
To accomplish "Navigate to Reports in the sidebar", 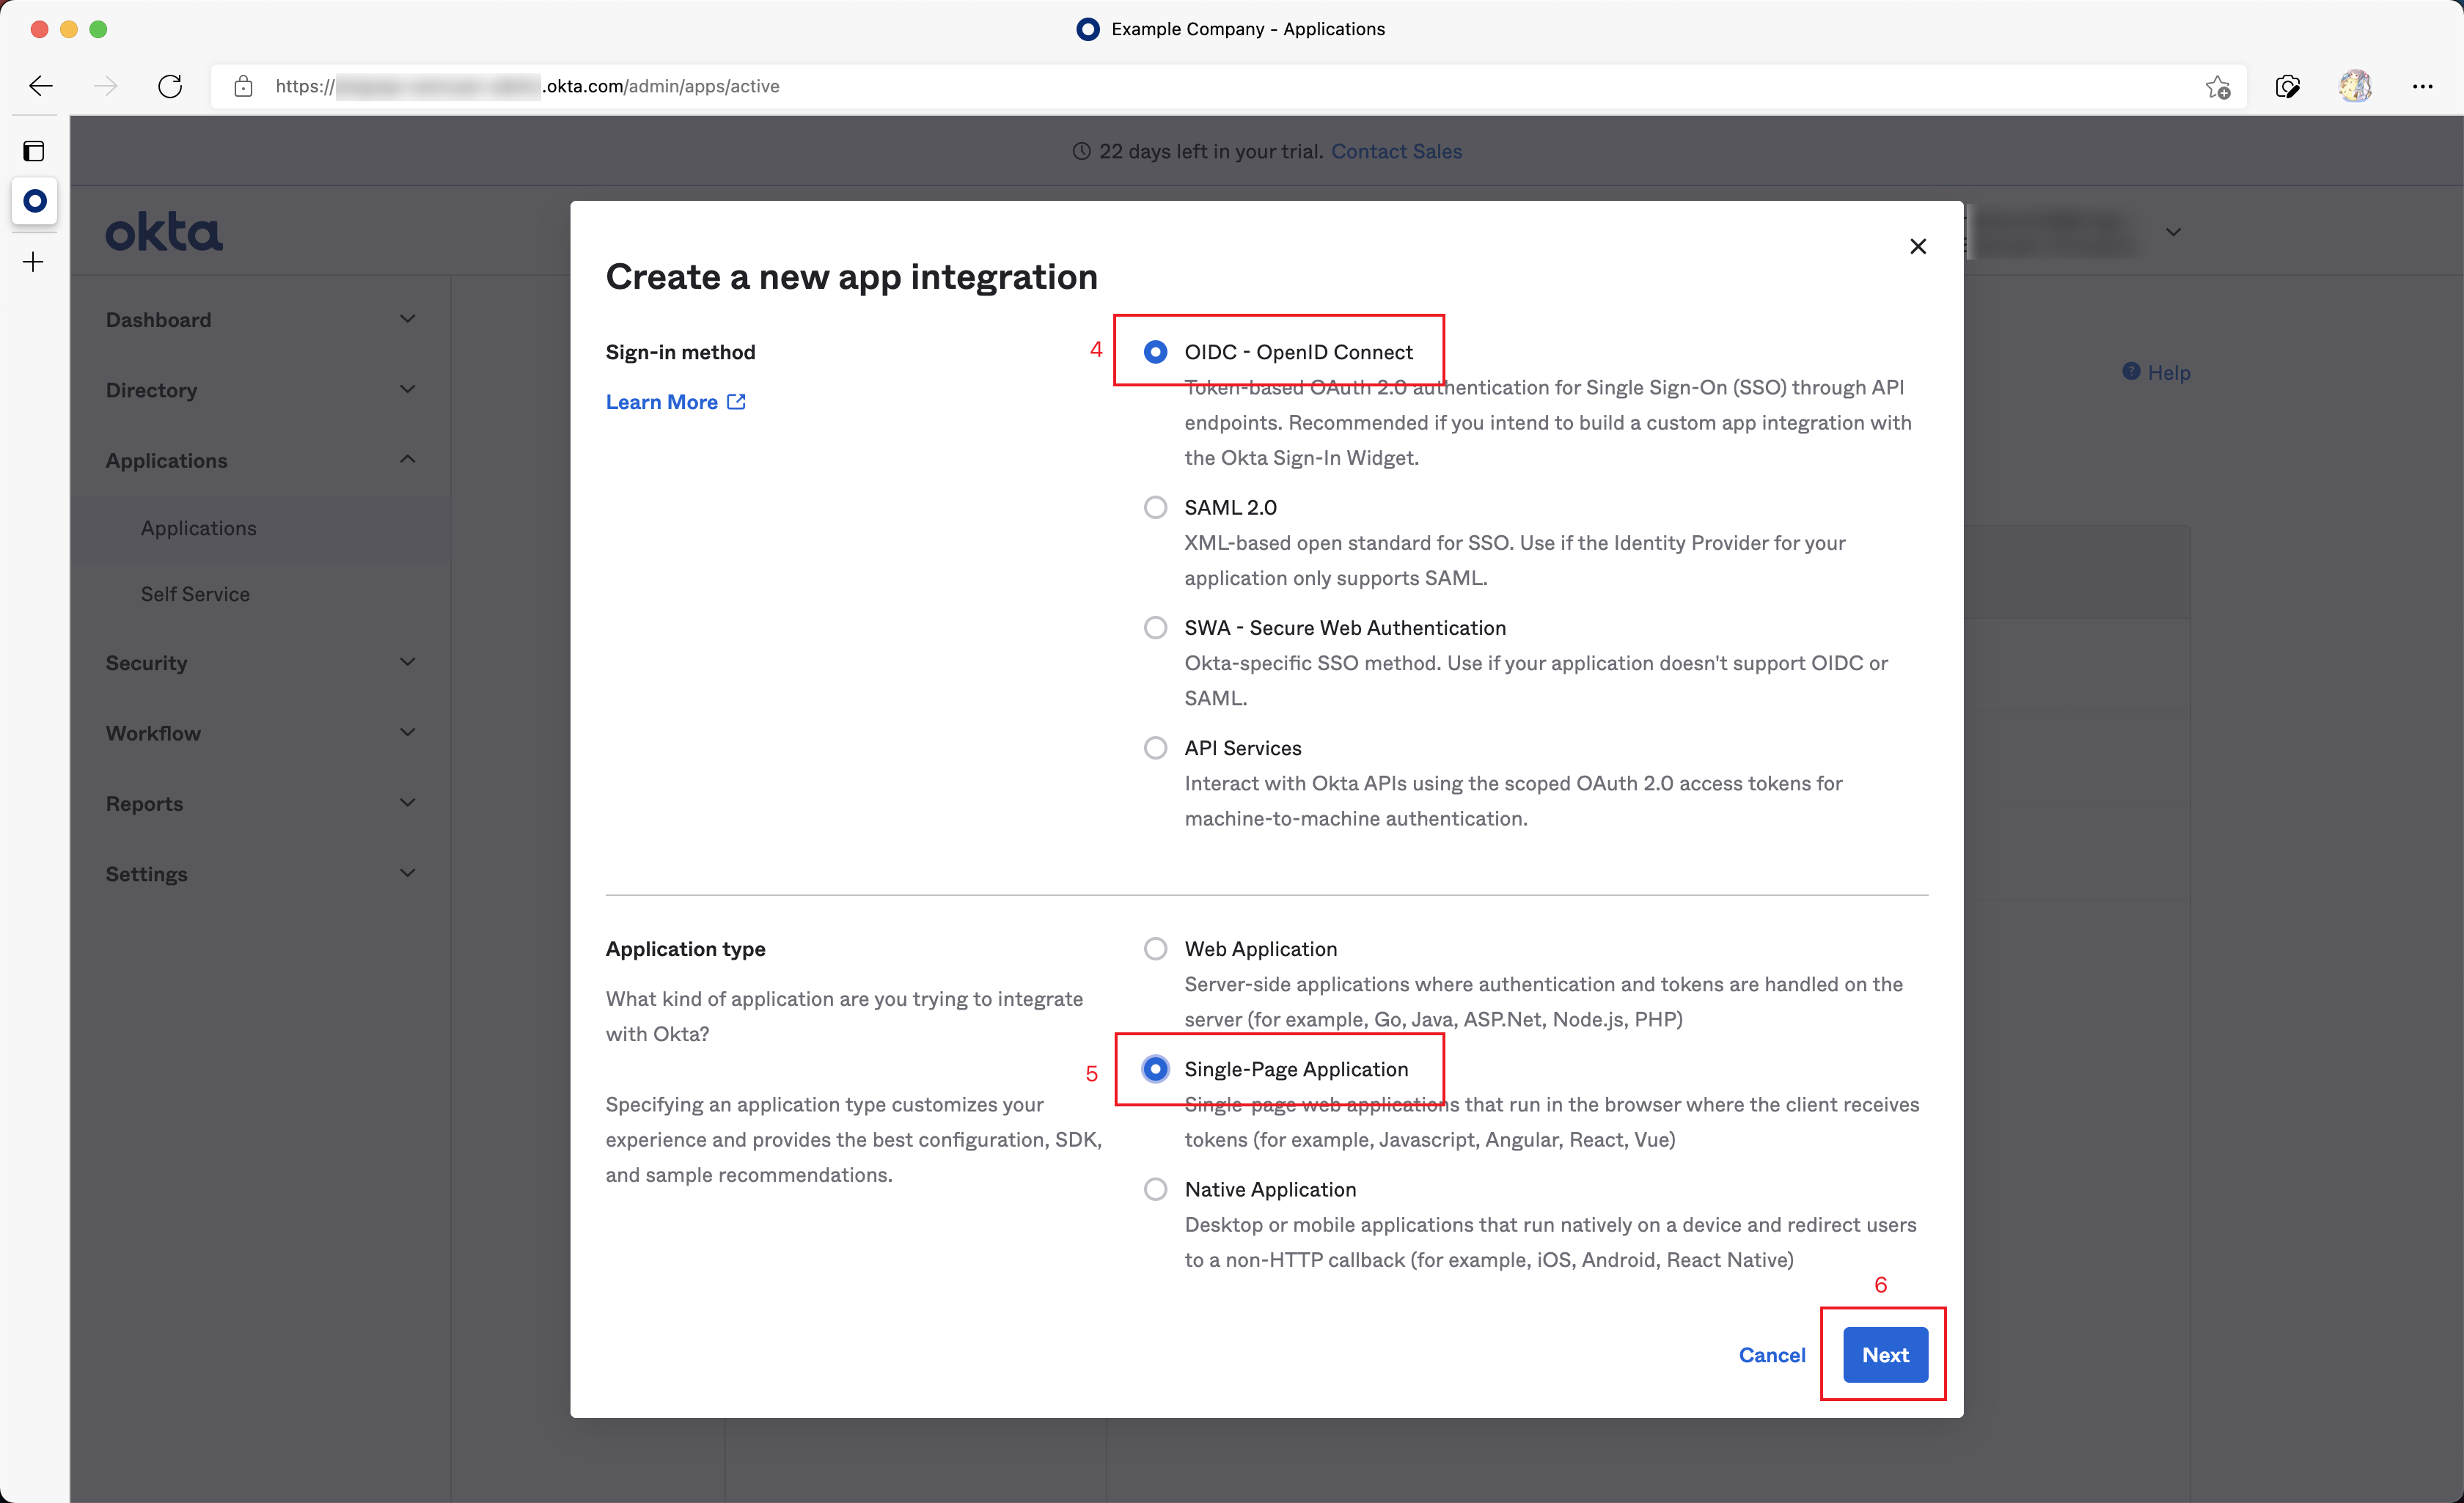I will tap(144, 803).
